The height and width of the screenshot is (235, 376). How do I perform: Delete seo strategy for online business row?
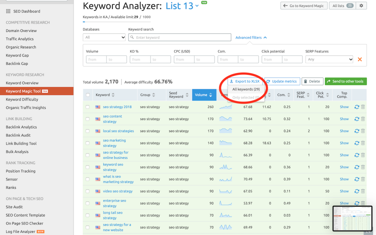click(x=363, y=155)
